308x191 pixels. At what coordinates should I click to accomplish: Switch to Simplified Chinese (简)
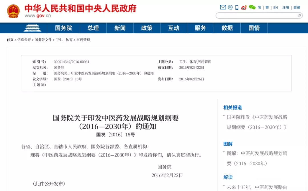pyautogui.click(x=259, y=8)
